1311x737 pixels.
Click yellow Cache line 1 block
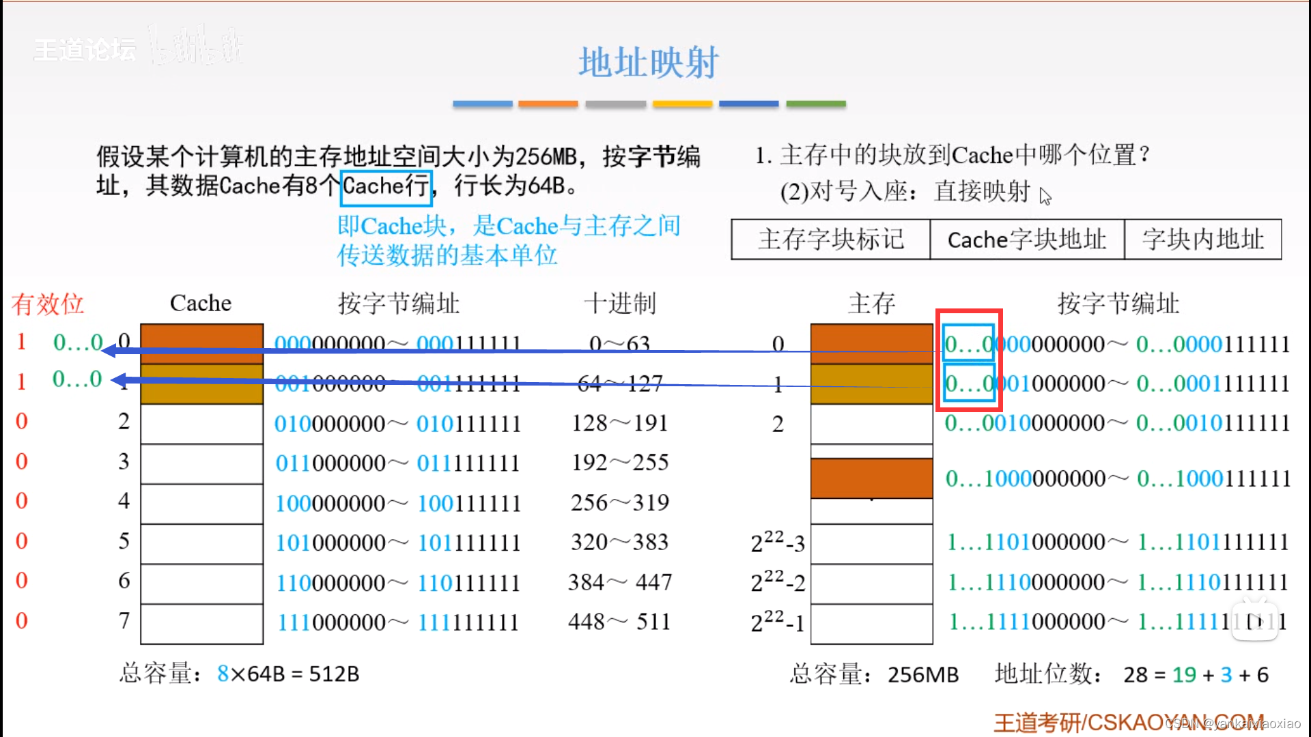point(202,384)
